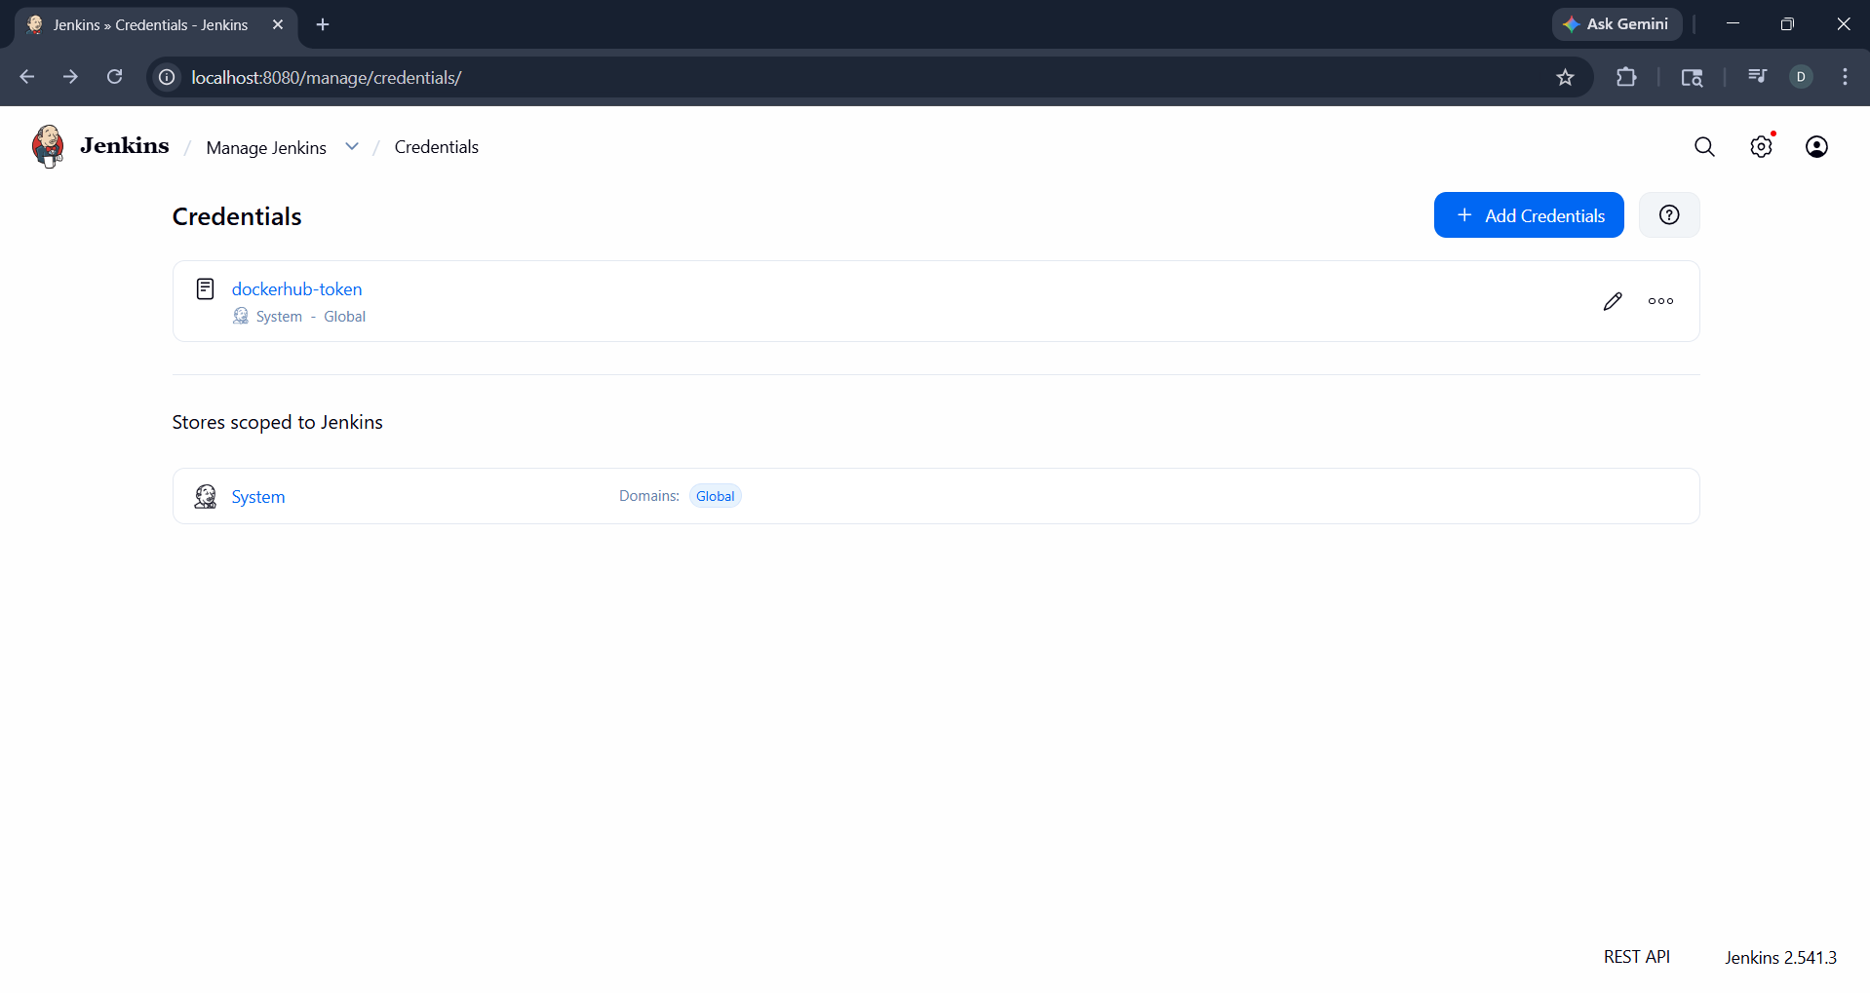The image size is (1870, 993).
Task: Open the dockerhub-token credential link
Action: click(296, 289)
